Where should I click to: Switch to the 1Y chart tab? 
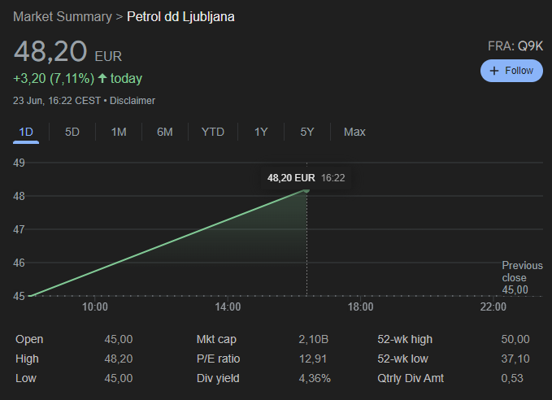coord(261,132)
